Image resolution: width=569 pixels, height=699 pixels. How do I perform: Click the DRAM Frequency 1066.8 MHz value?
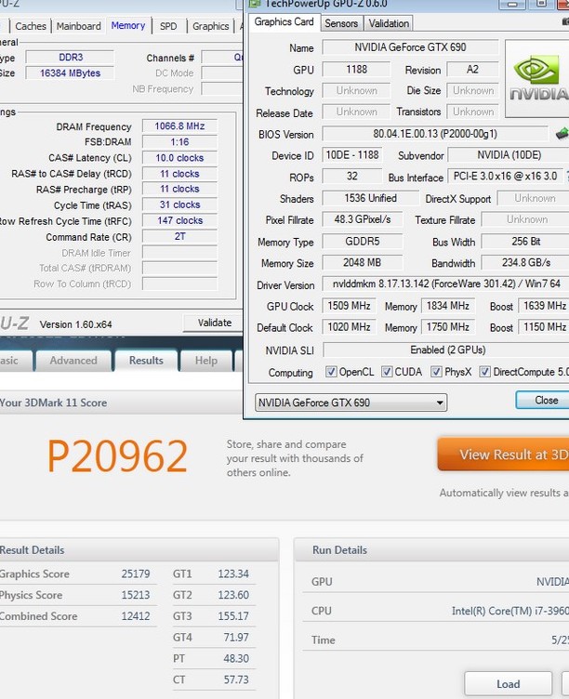[x=179, y=126]
